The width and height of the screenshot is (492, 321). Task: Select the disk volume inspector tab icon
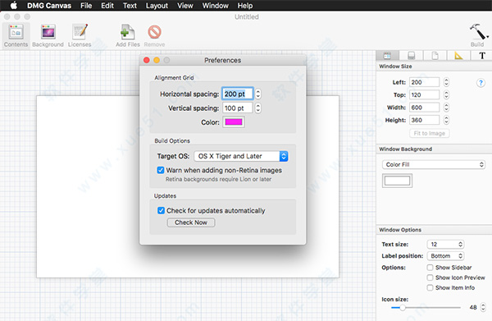[411, 56]
